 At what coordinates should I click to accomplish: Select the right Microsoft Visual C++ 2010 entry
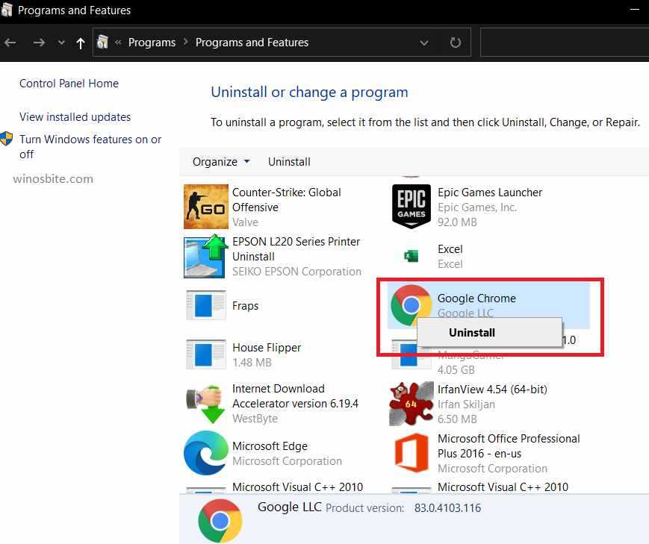pyautogui.click(x=503, y=487)
